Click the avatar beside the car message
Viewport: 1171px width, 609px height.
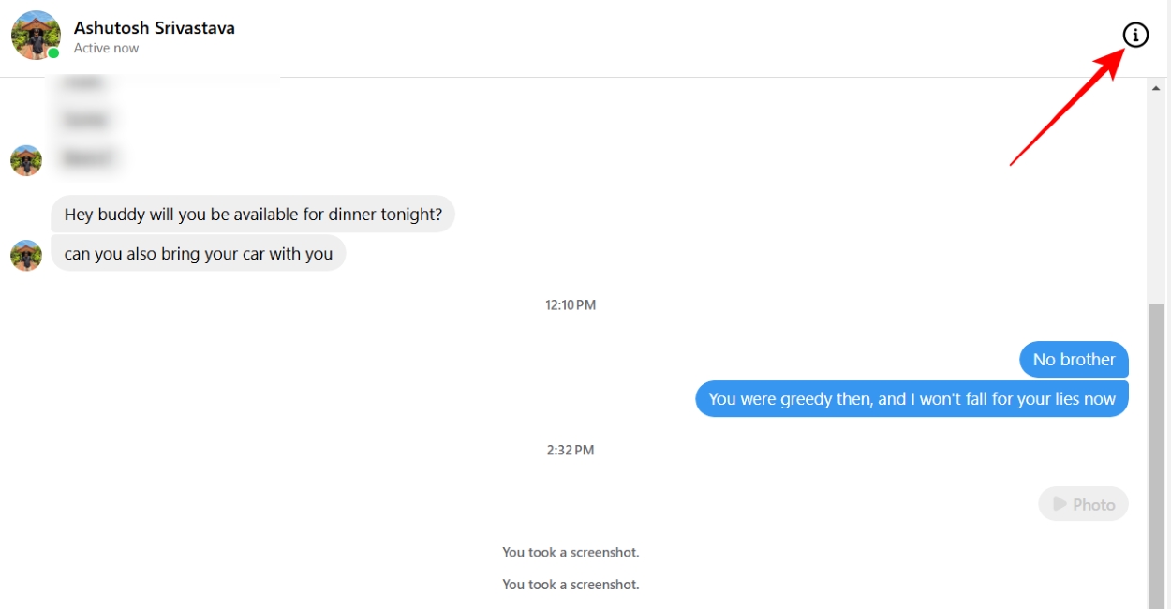26,255
